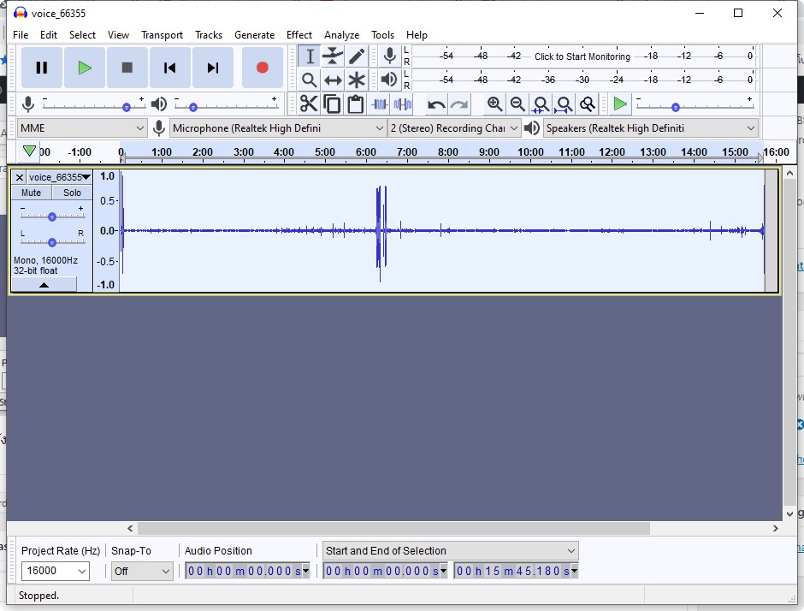Expand the Project Rate 16000 dropdown

(x=82, y=571)
